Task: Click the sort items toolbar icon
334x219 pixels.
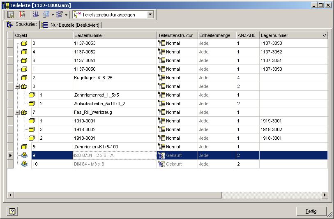Action: [x=36, y=14]
